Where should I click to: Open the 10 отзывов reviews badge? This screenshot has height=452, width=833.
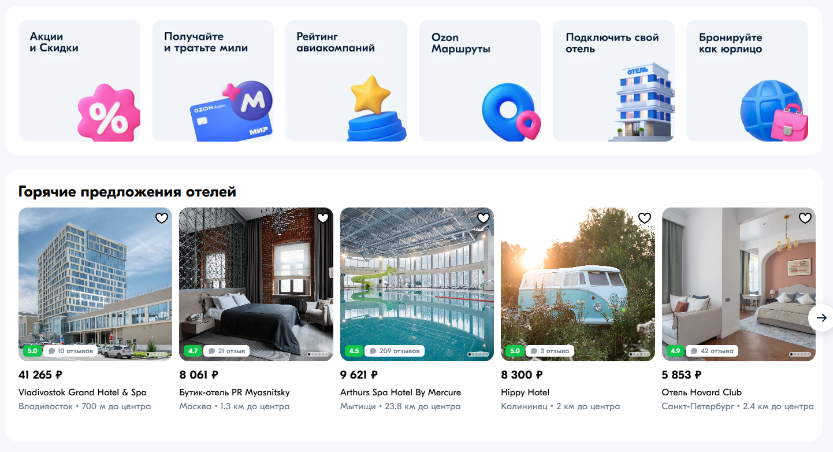(70, 351)
